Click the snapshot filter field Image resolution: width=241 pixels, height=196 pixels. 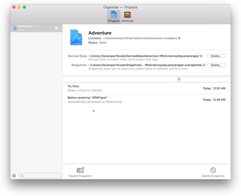click(x=202, y=79)
